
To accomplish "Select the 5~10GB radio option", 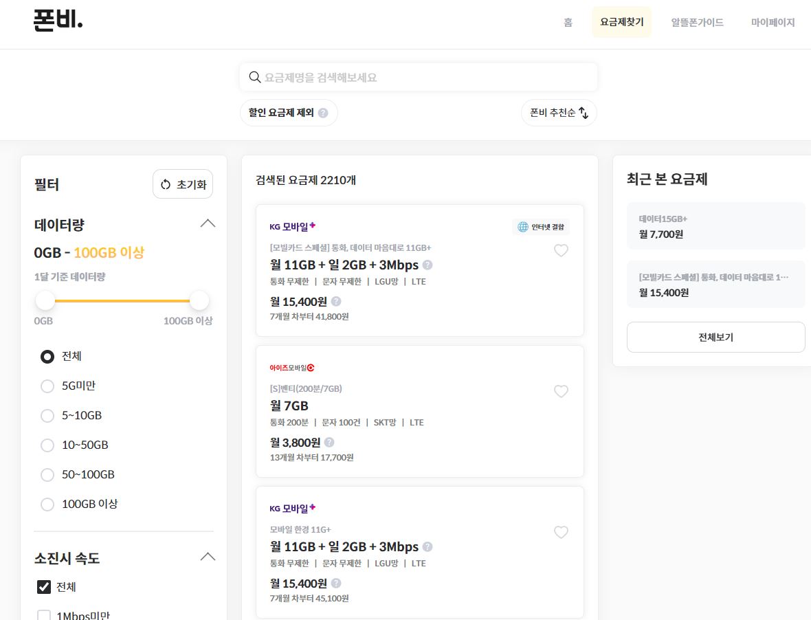I will tap(47, 416).
